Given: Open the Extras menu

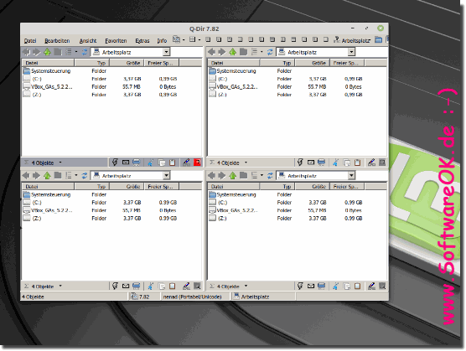Looking at the screenshot, I should pos(142,41).
